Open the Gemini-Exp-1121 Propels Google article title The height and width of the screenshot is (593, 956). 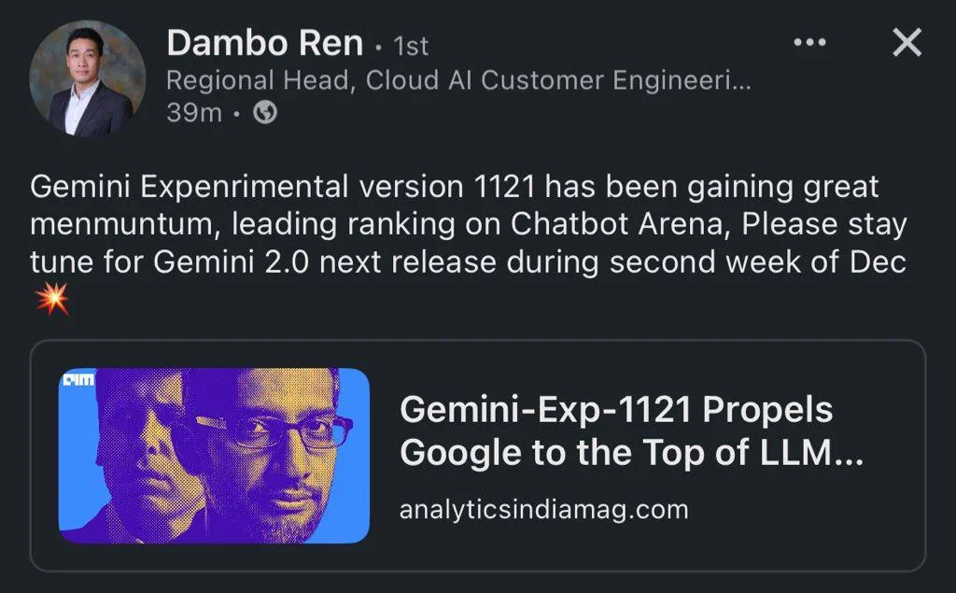tap(631, 431)
